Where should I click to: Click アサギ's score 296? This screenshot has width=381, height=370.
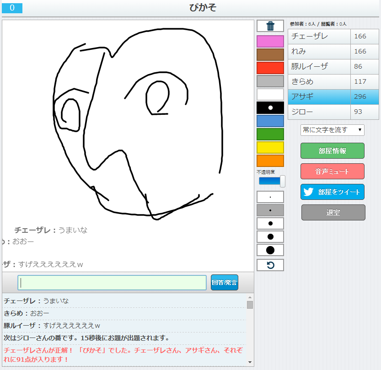(360, 97)
